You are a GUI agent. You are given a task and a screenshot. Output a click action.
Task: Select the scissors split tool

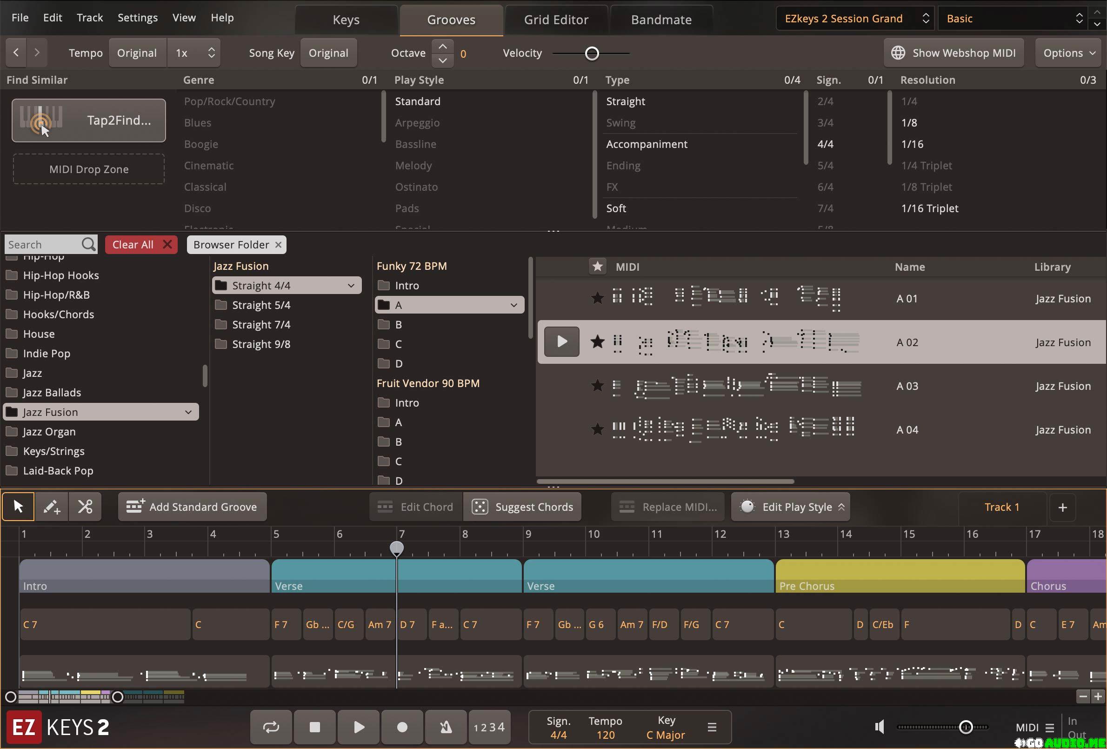(85, 507)
